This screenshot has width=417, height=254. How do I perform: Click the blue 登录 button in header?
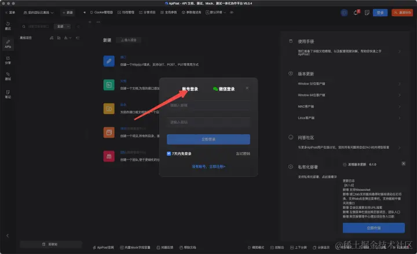[x=380, y=13]
